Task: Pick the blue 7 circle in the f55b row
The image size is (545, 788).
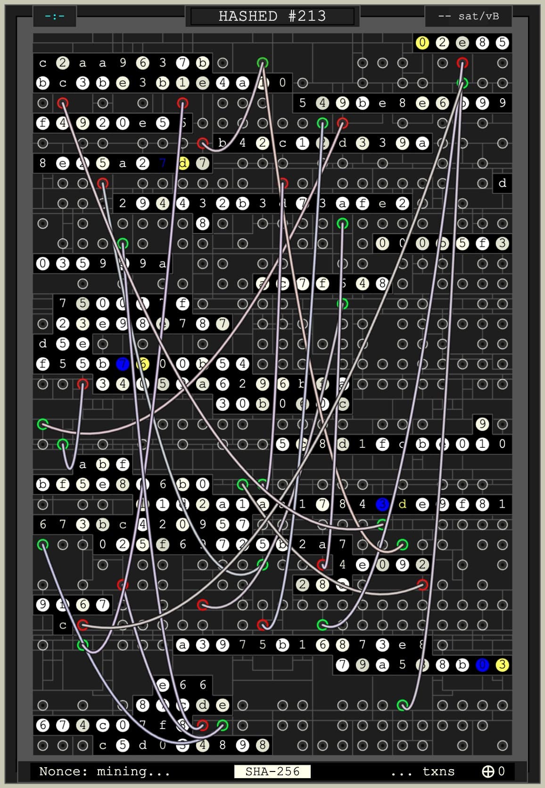Action: 123,364
